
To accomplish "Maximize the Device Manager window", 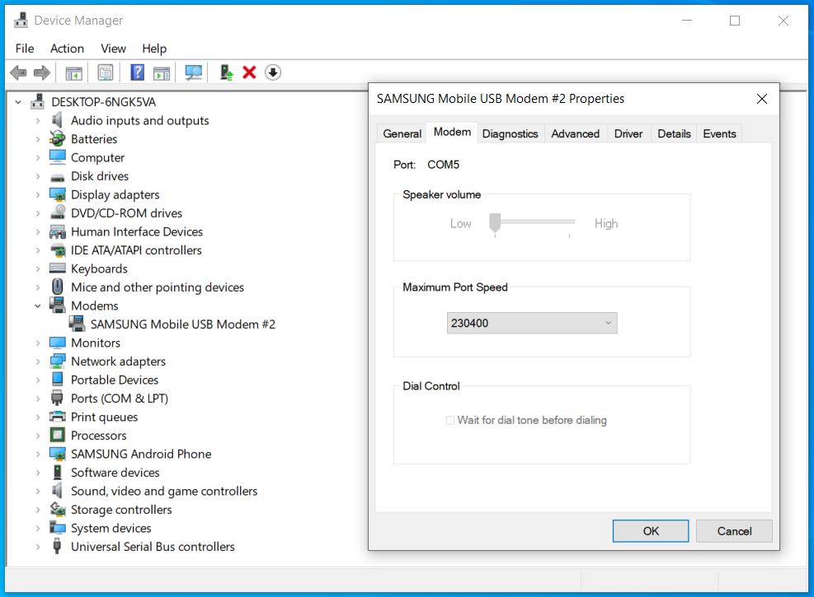I will [x=735, y=21].
